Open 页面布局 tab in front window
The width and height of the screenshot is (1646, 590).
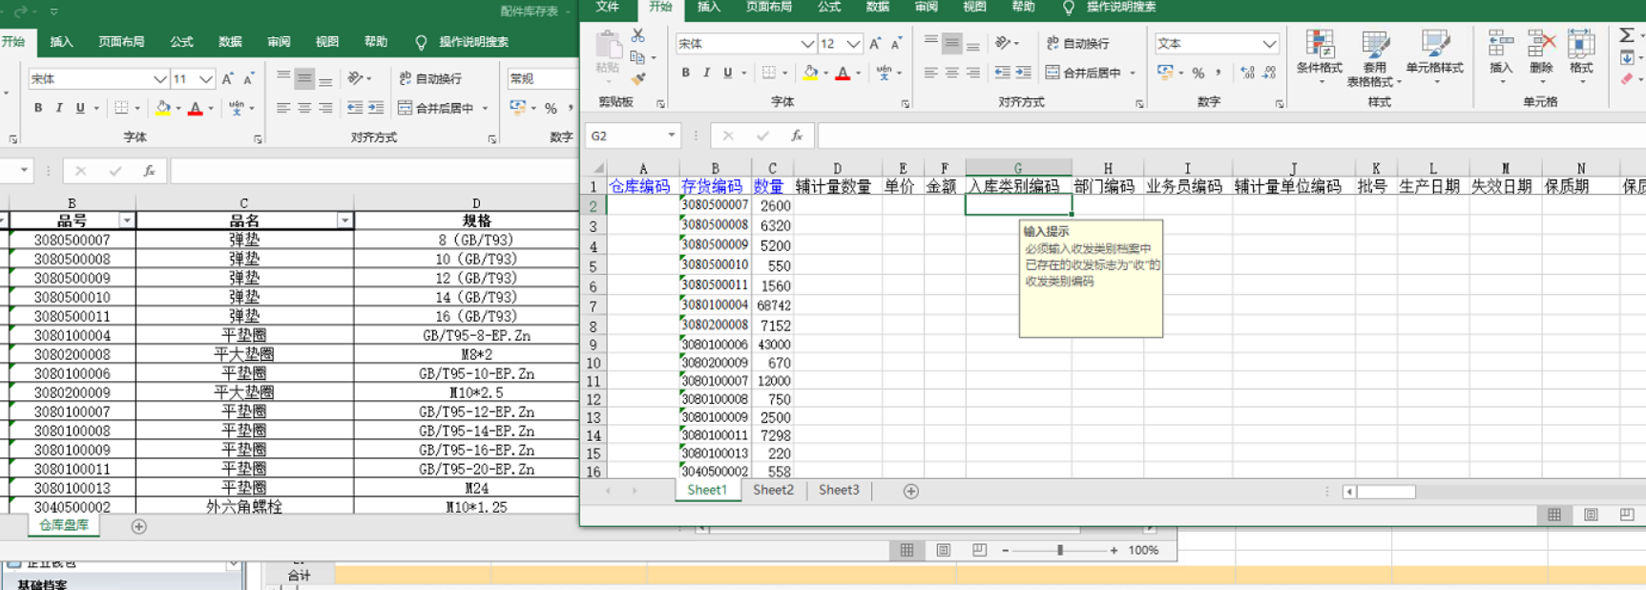click(769, 7)
